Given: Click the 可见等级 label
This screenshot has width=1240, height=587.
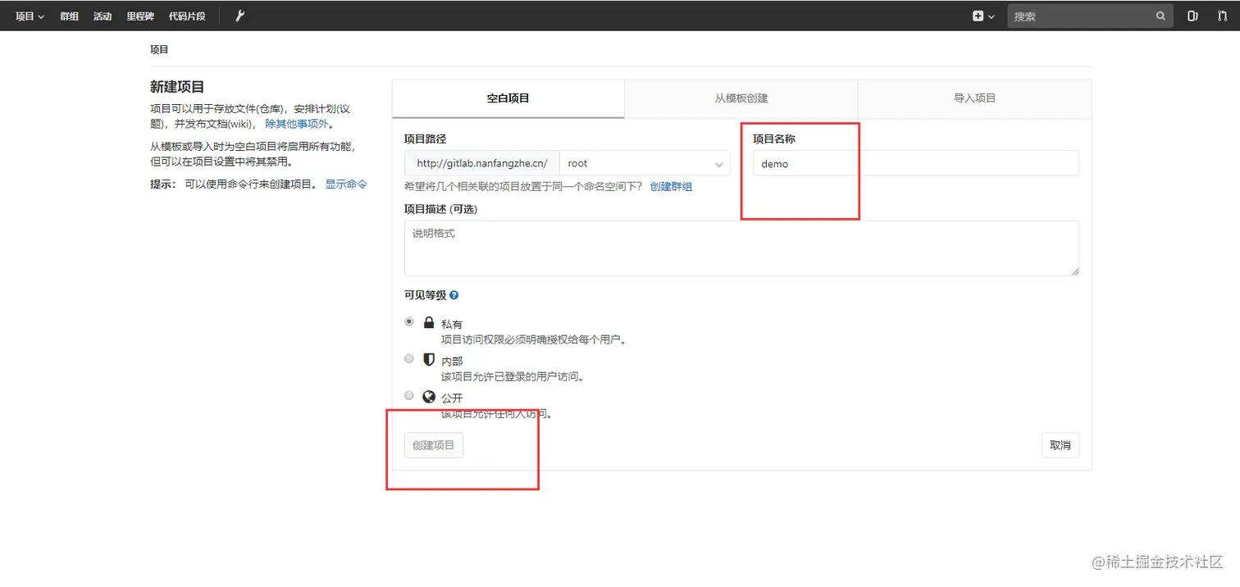Looking at the screenshot, I should (425, 295).
